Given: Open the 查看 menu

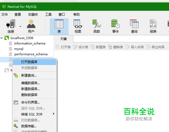Looking at the screenshot, I should point(18,15).
